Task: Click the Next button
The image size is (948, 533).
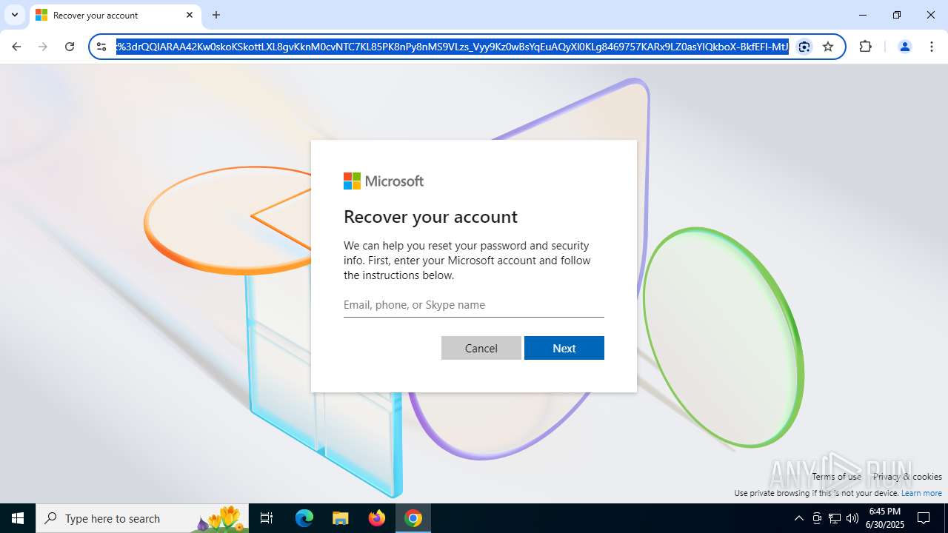Action: [x=564, y=348]
